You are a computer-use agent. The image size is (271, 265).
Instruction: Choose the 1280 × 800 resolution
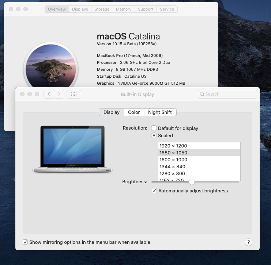click(x=199, y=173)
